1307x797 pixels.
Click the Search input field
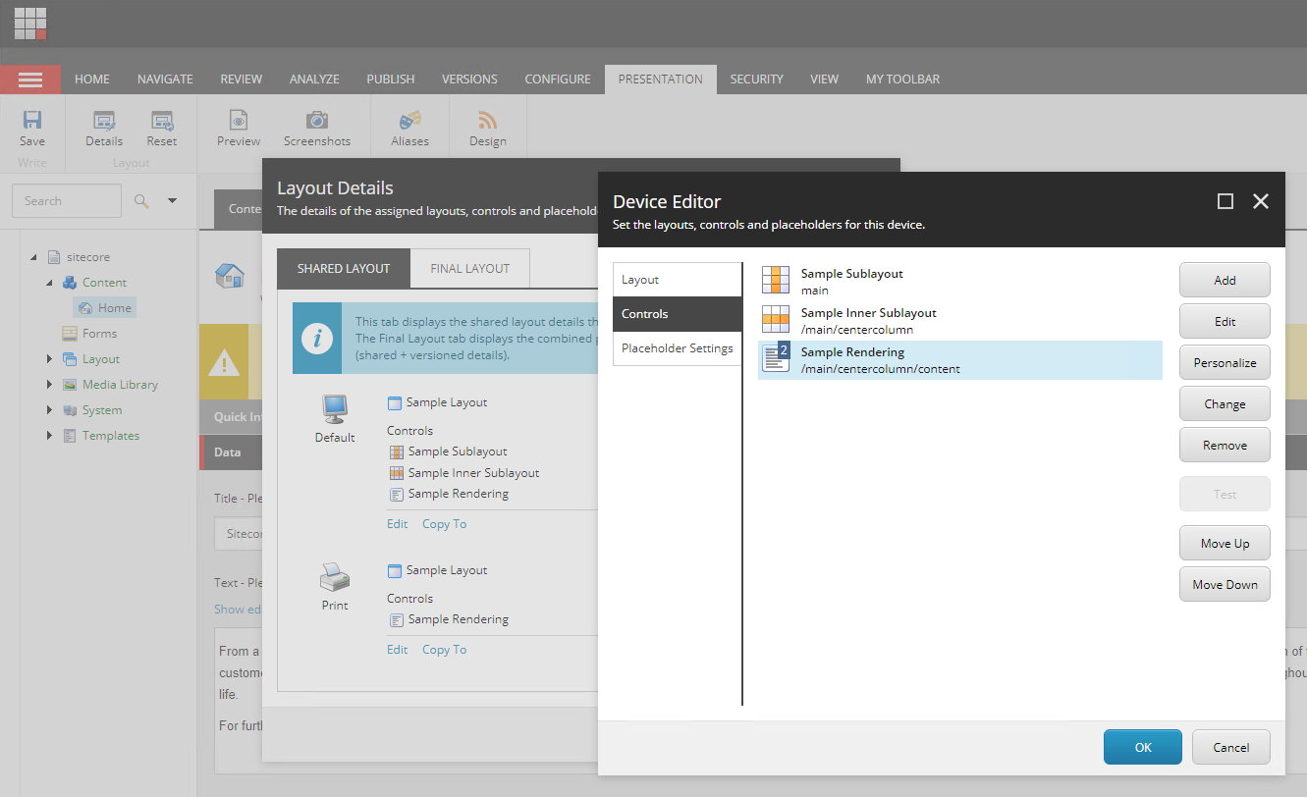(x=67, y=201)
